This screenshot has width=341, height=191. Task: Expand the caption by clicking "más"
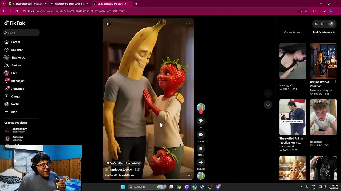tap(188, 176)
